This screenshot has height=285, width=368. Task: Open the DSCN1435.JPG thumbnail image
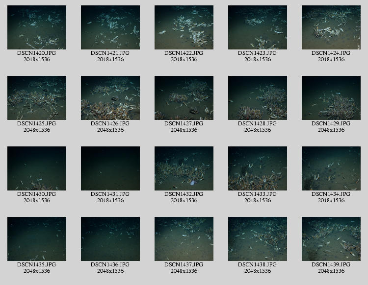pyautogui.click(x=37, y=239)
